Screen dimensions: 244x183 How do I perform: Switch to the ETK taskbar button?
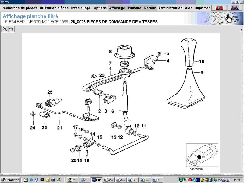tap(97, 180)
